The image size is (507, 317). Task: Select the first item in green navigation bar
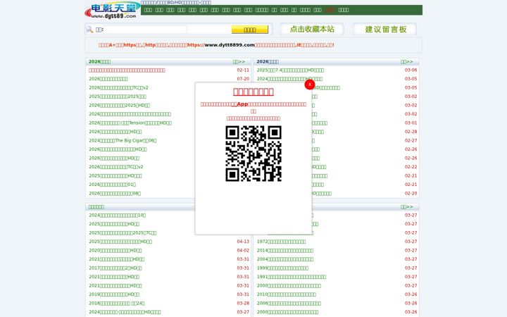[x=148, y=10]
